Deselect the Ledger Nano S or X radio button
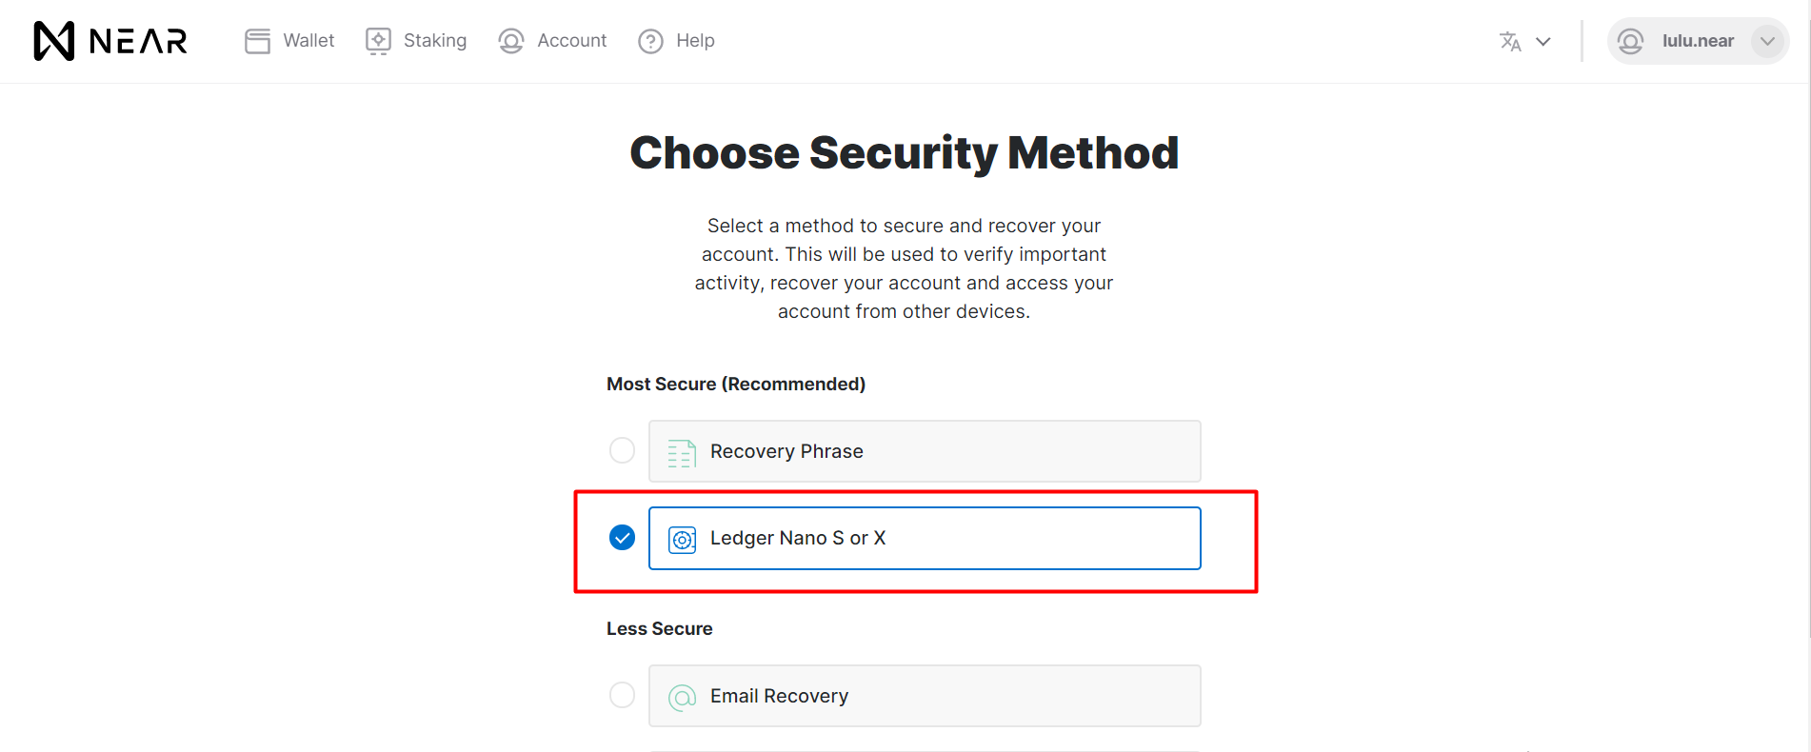This screenshot has height=752, width=1811. click(622, 537)
